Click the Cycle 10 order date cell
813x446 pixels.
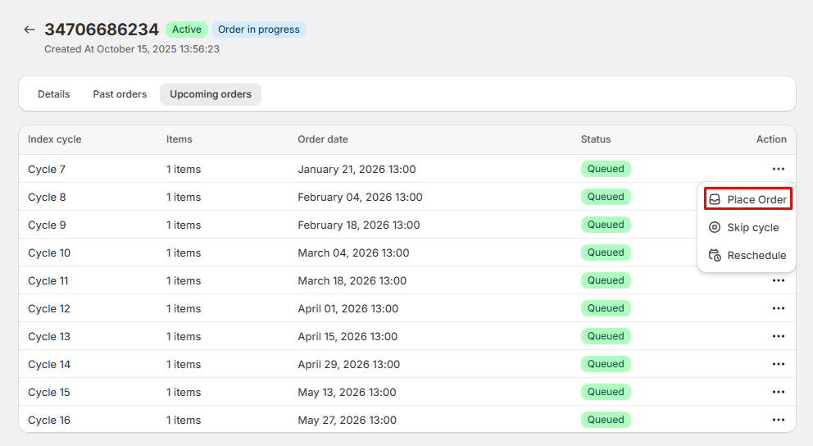pyautogui.click(x=353, y=253)
